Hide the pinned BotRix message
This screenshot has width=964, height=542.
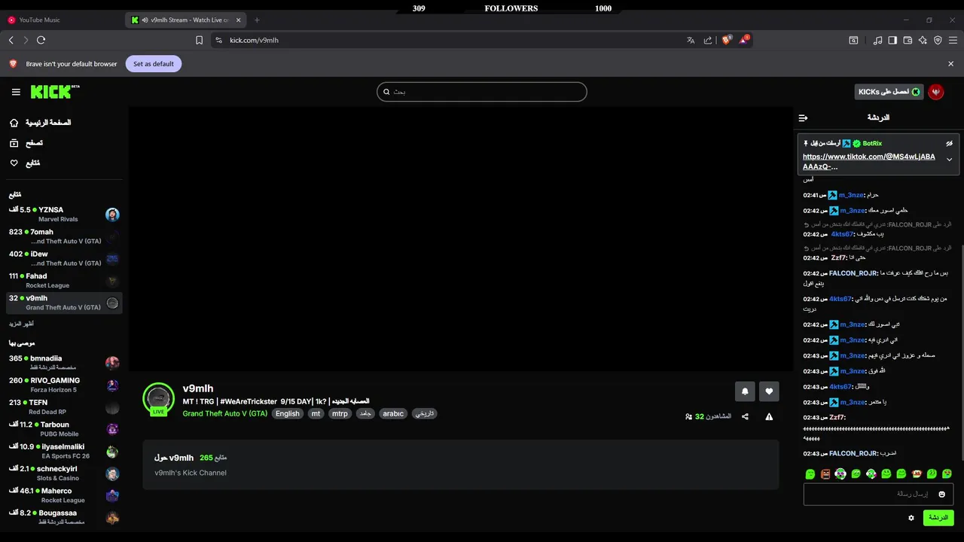[949, 143]
